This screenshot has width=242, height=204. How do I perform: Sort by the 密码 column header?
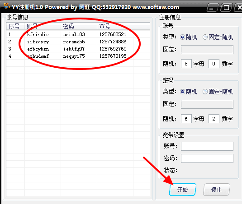tap(79, 26)
